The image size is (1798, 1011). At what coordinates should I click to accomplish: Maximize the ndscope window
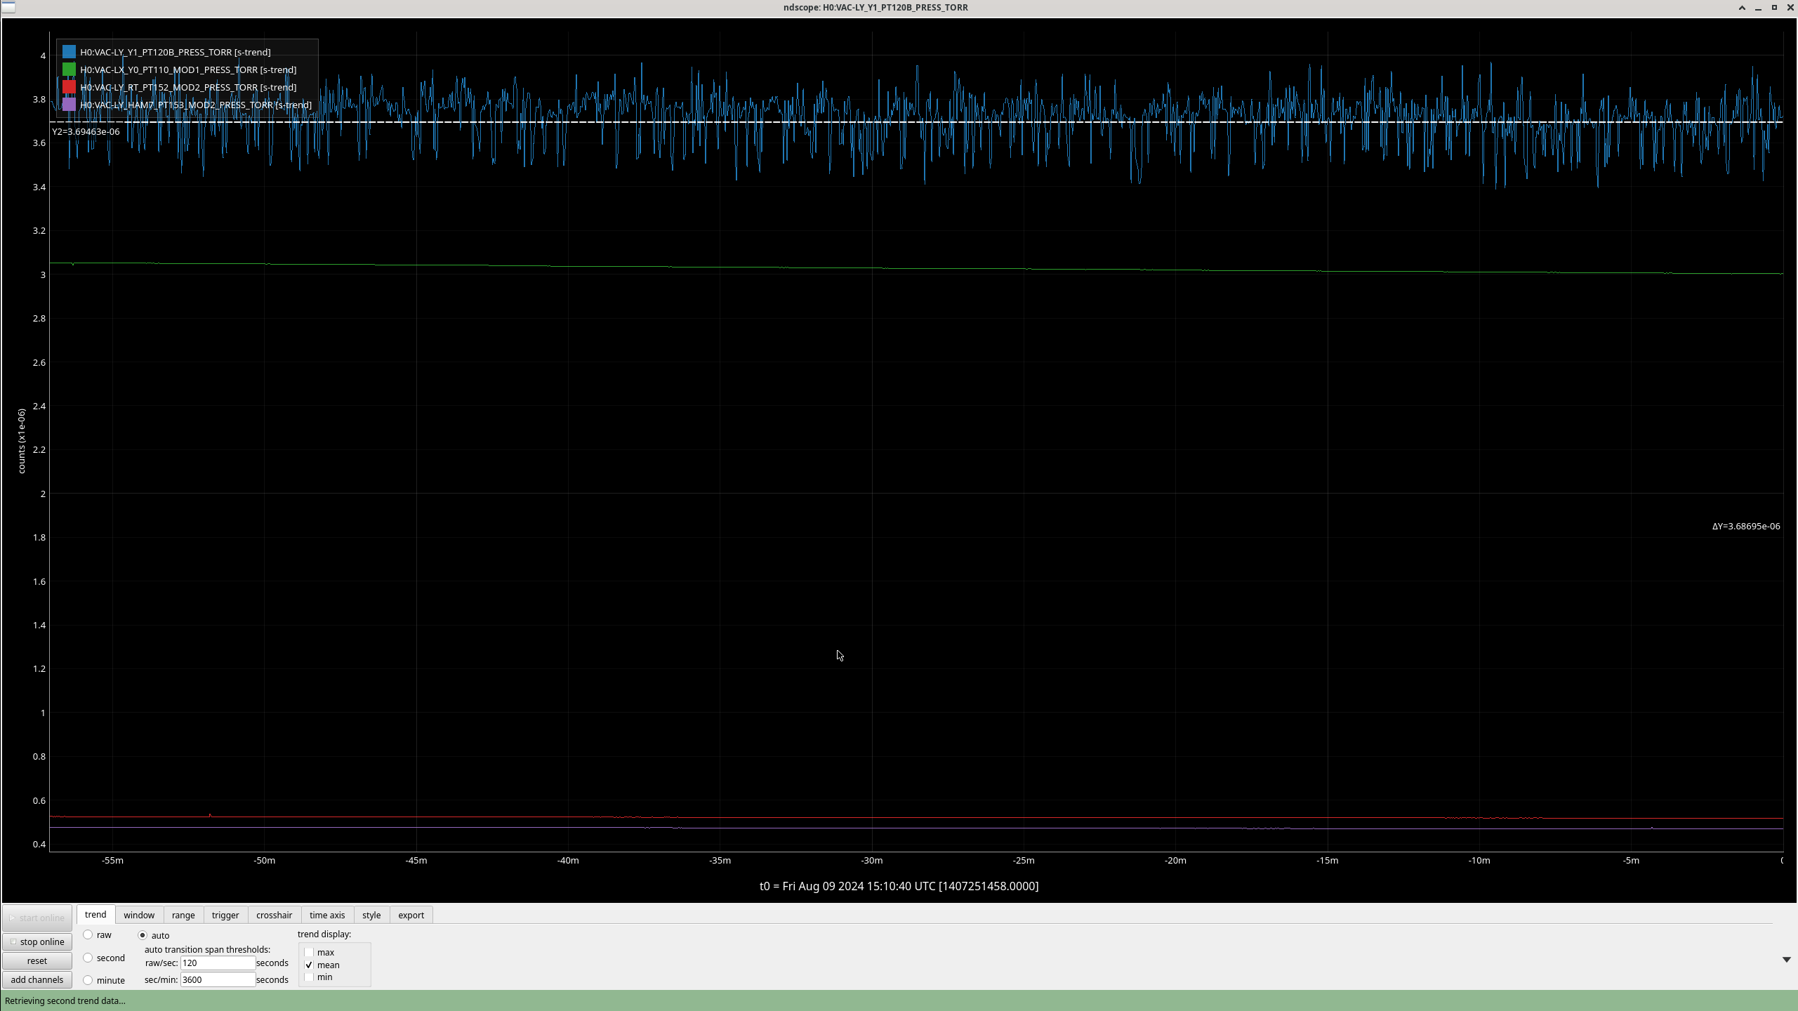click(x=1774, y=8)
